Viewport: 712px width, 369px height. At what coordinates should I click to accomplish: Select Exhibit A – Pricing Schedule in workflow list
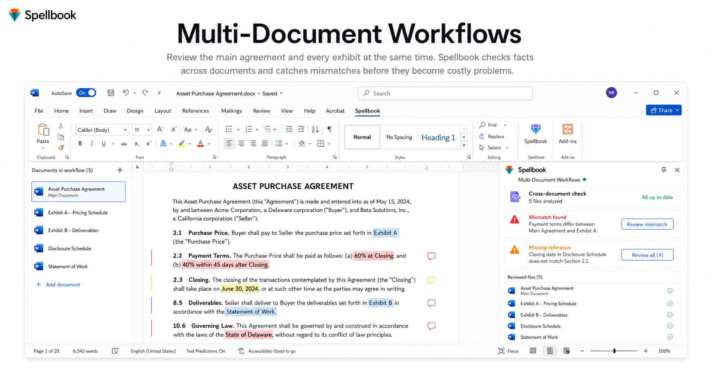coord(79,212)
